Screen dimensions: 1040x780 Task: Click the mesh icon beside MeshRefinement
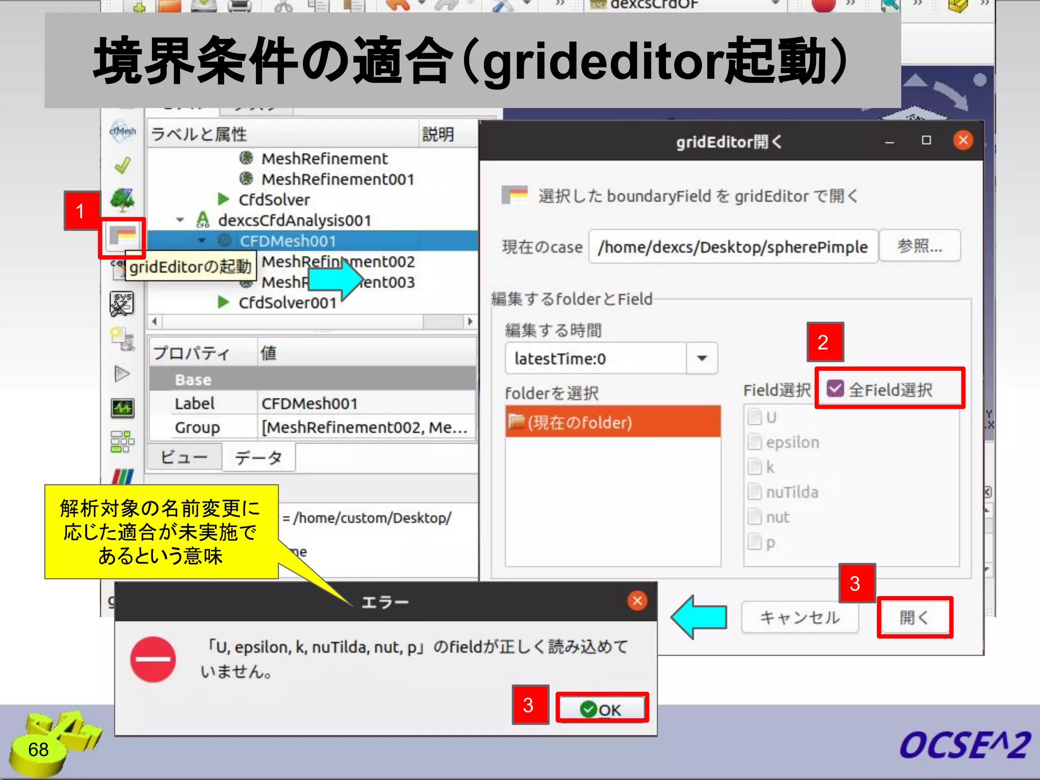246,158
